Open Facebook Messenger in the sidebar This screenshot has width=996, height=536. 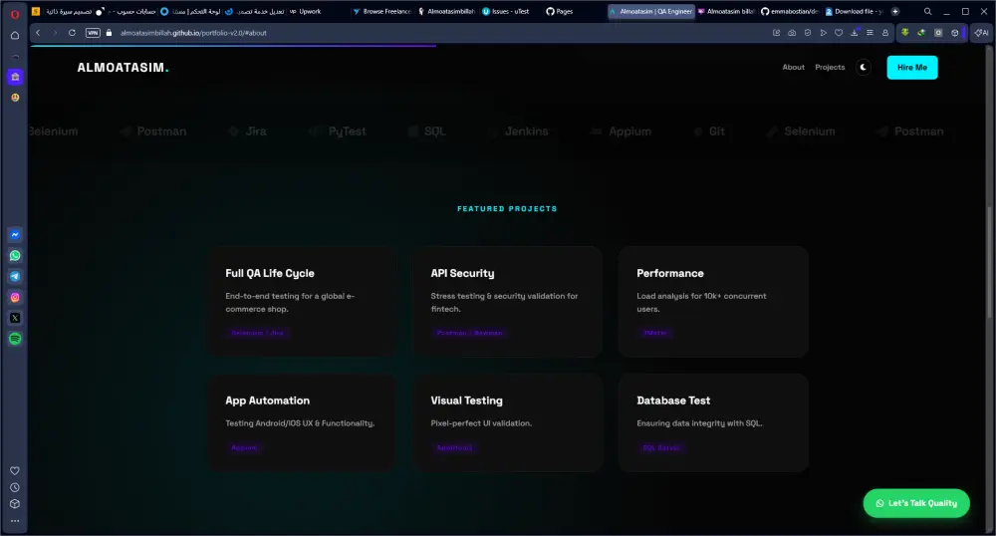click(x=15, y=235)
